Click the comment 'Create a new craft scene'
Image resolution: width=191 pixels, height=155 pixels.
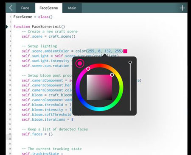point(50,31)
